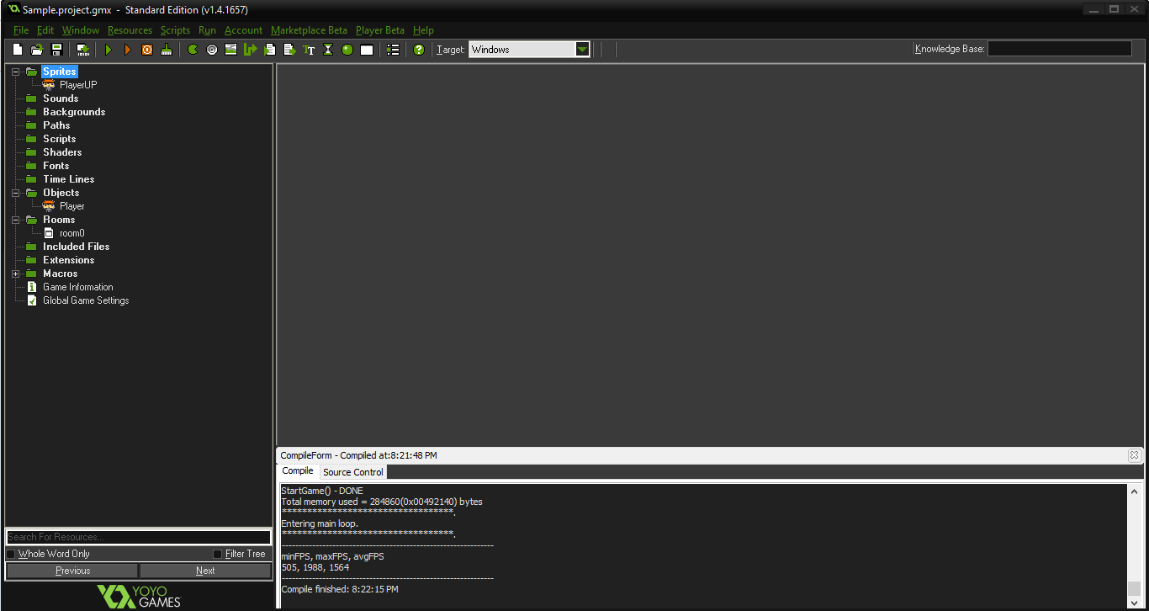Click the Search For Resources field
The height and width of the screenshot is (611, 1149).
click(x=139, y=537)
